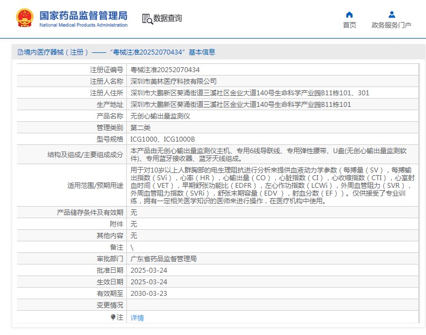The width and height of the screenshot is (426, 335).
Task: Select 广东省药品监督管理局 approval department
Action: [x=163, y=259]
